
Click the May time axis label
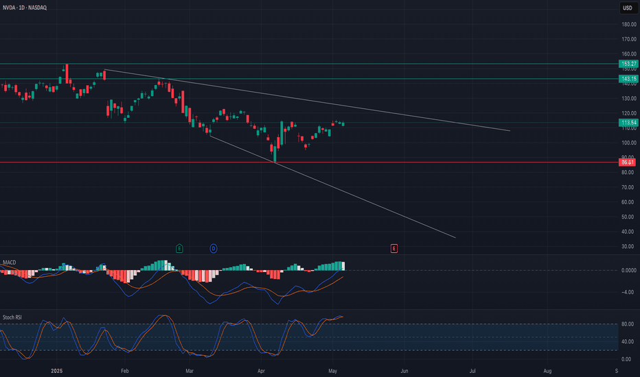click(x=332, y=371)
